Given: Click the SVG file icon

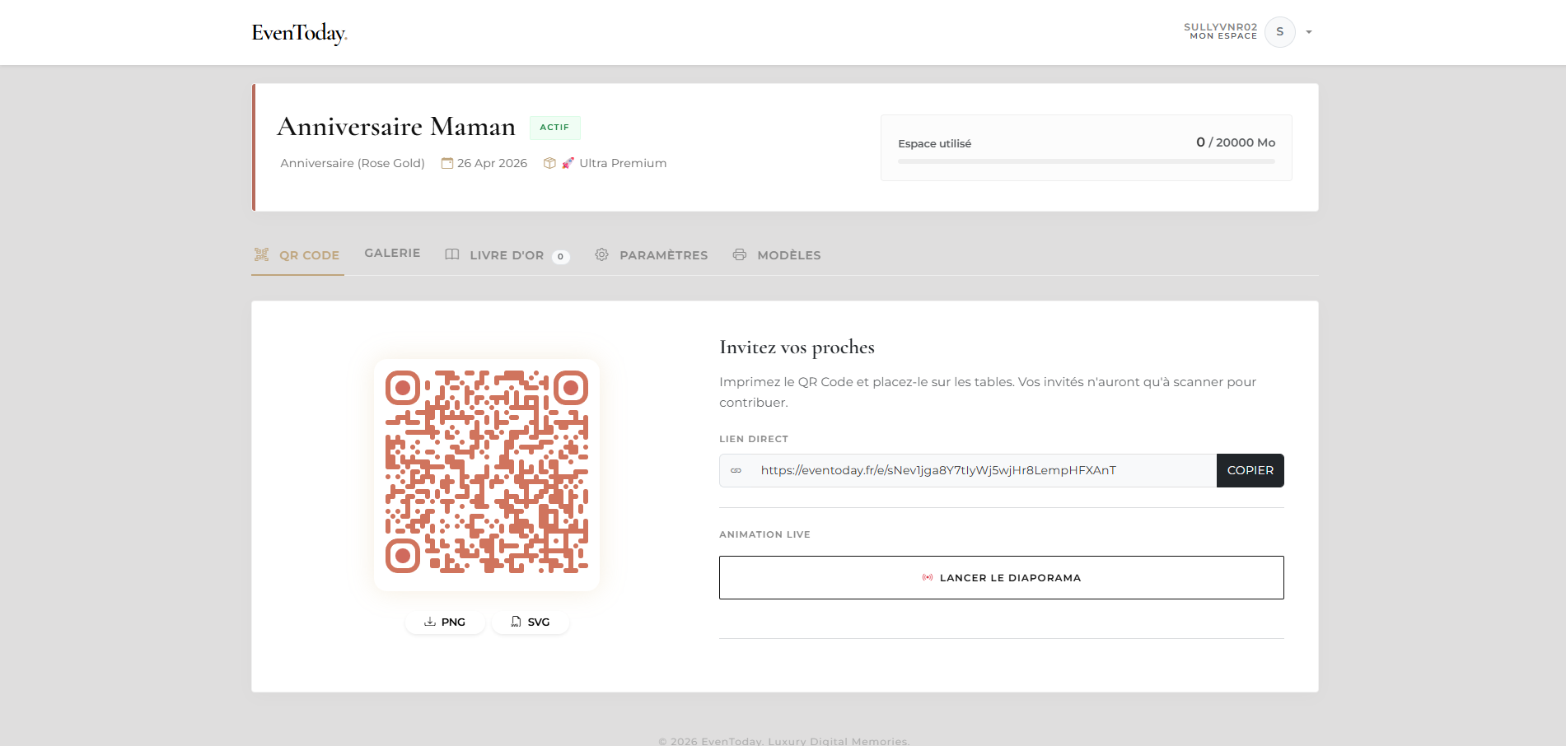Looking at the screenshot, I should click(516, 622).
